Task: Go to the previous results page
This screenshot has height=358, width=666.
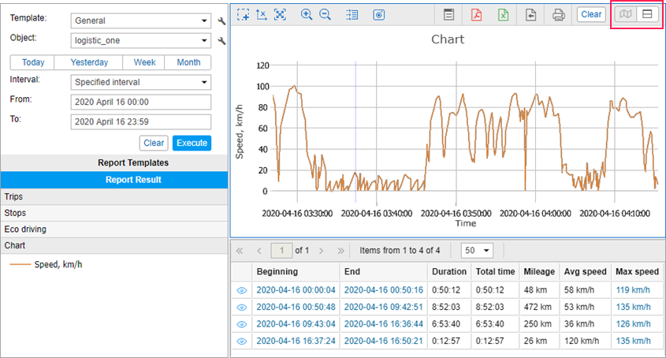Action: pos(259,251)
